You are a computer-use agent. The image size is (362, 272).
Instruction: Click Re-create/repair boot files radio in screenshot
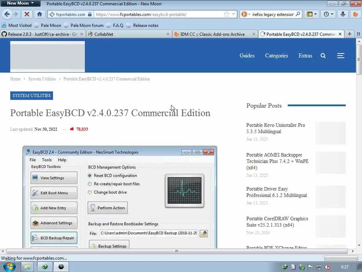click(x=90, y=184)
